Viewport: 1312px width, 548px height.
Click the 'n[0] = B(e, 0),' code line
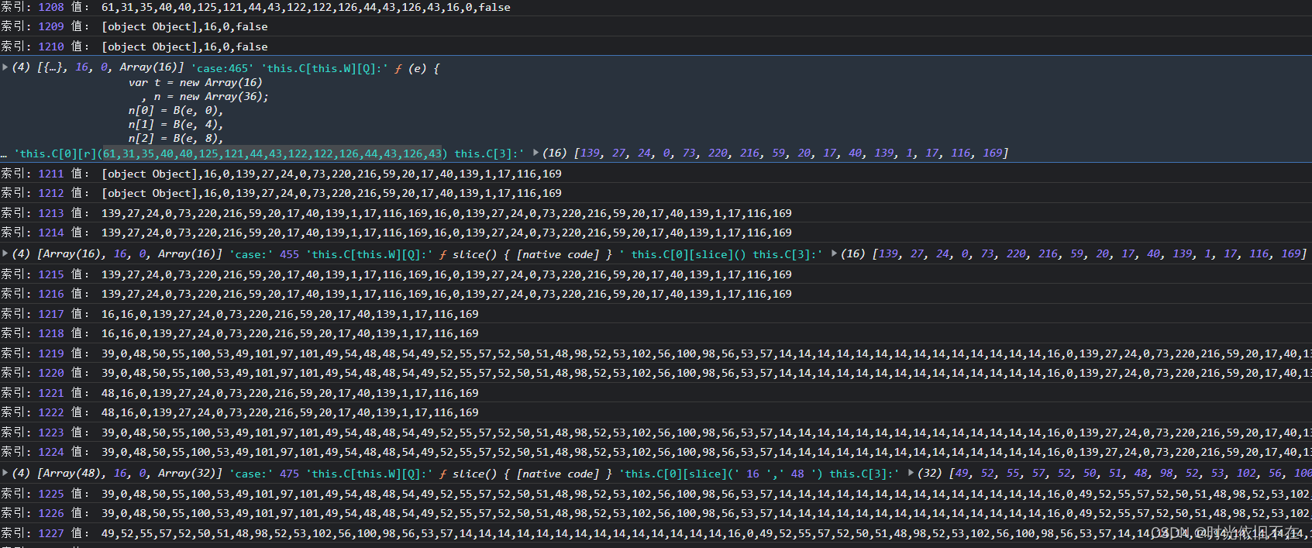176,110
